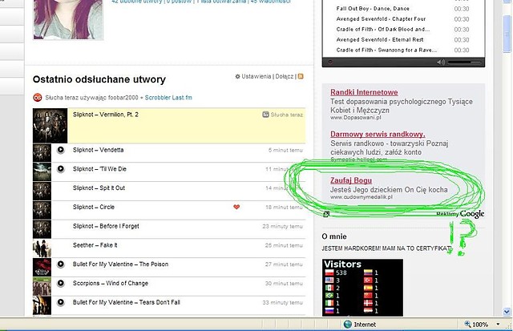Click the www.cudownymedalik.pl ad URL
The image size is (513, 331).
362,197
